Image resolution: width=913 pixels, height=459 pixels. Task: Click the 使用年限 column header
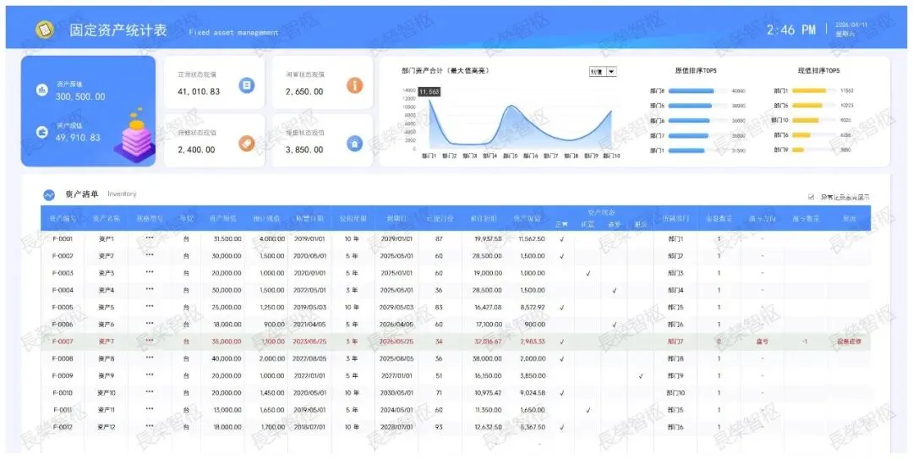coord(353,218)
